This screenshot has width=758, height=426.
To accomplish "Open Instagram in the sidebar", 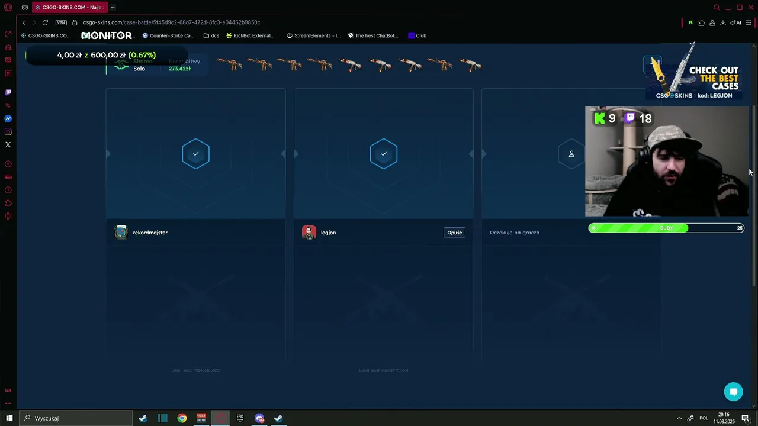I will [x=8, y=131].
